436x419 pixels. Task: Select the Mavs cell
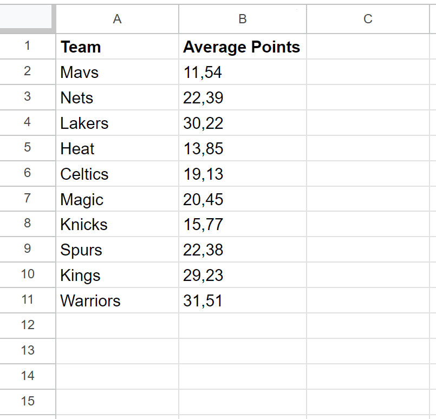[x=117, y=72]
